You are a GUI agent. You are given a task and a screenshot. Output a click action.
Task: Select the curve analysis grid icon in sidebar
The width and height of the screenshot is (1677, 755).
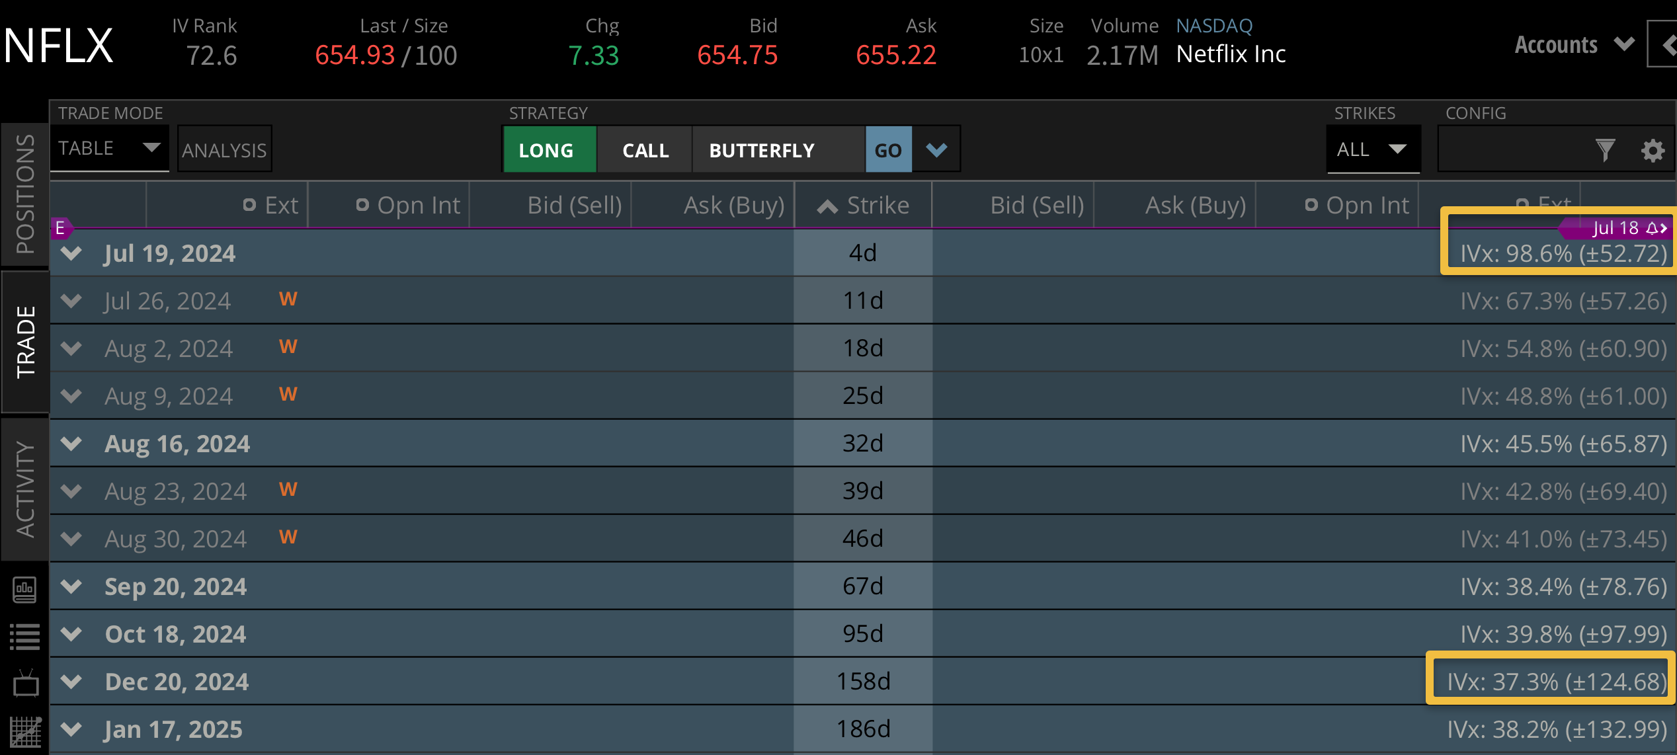(x=24, y=729)
